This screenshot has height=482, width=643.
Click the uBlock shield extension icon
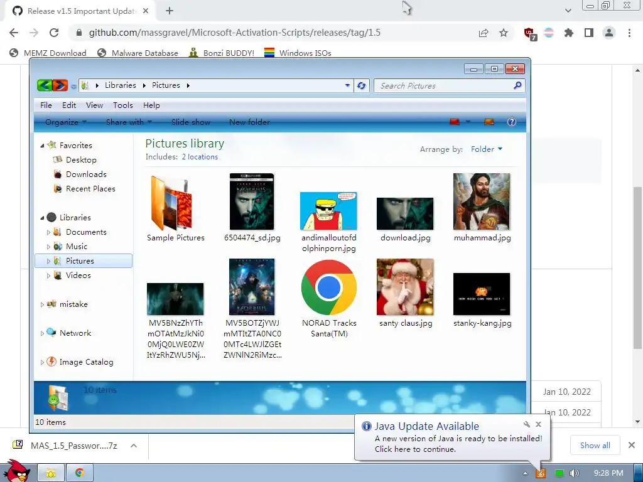pyautogui.click(x=530, y=33)
